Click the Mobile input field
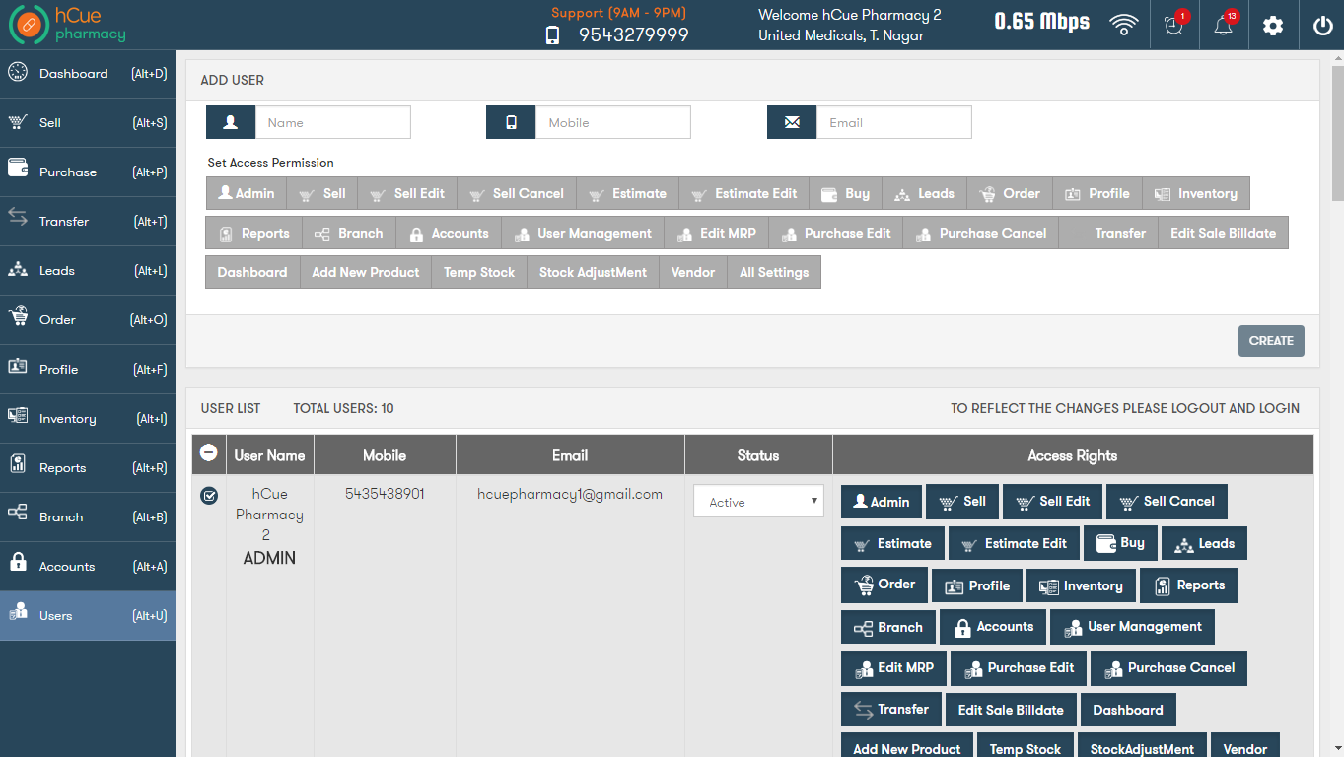 (613, 122)
